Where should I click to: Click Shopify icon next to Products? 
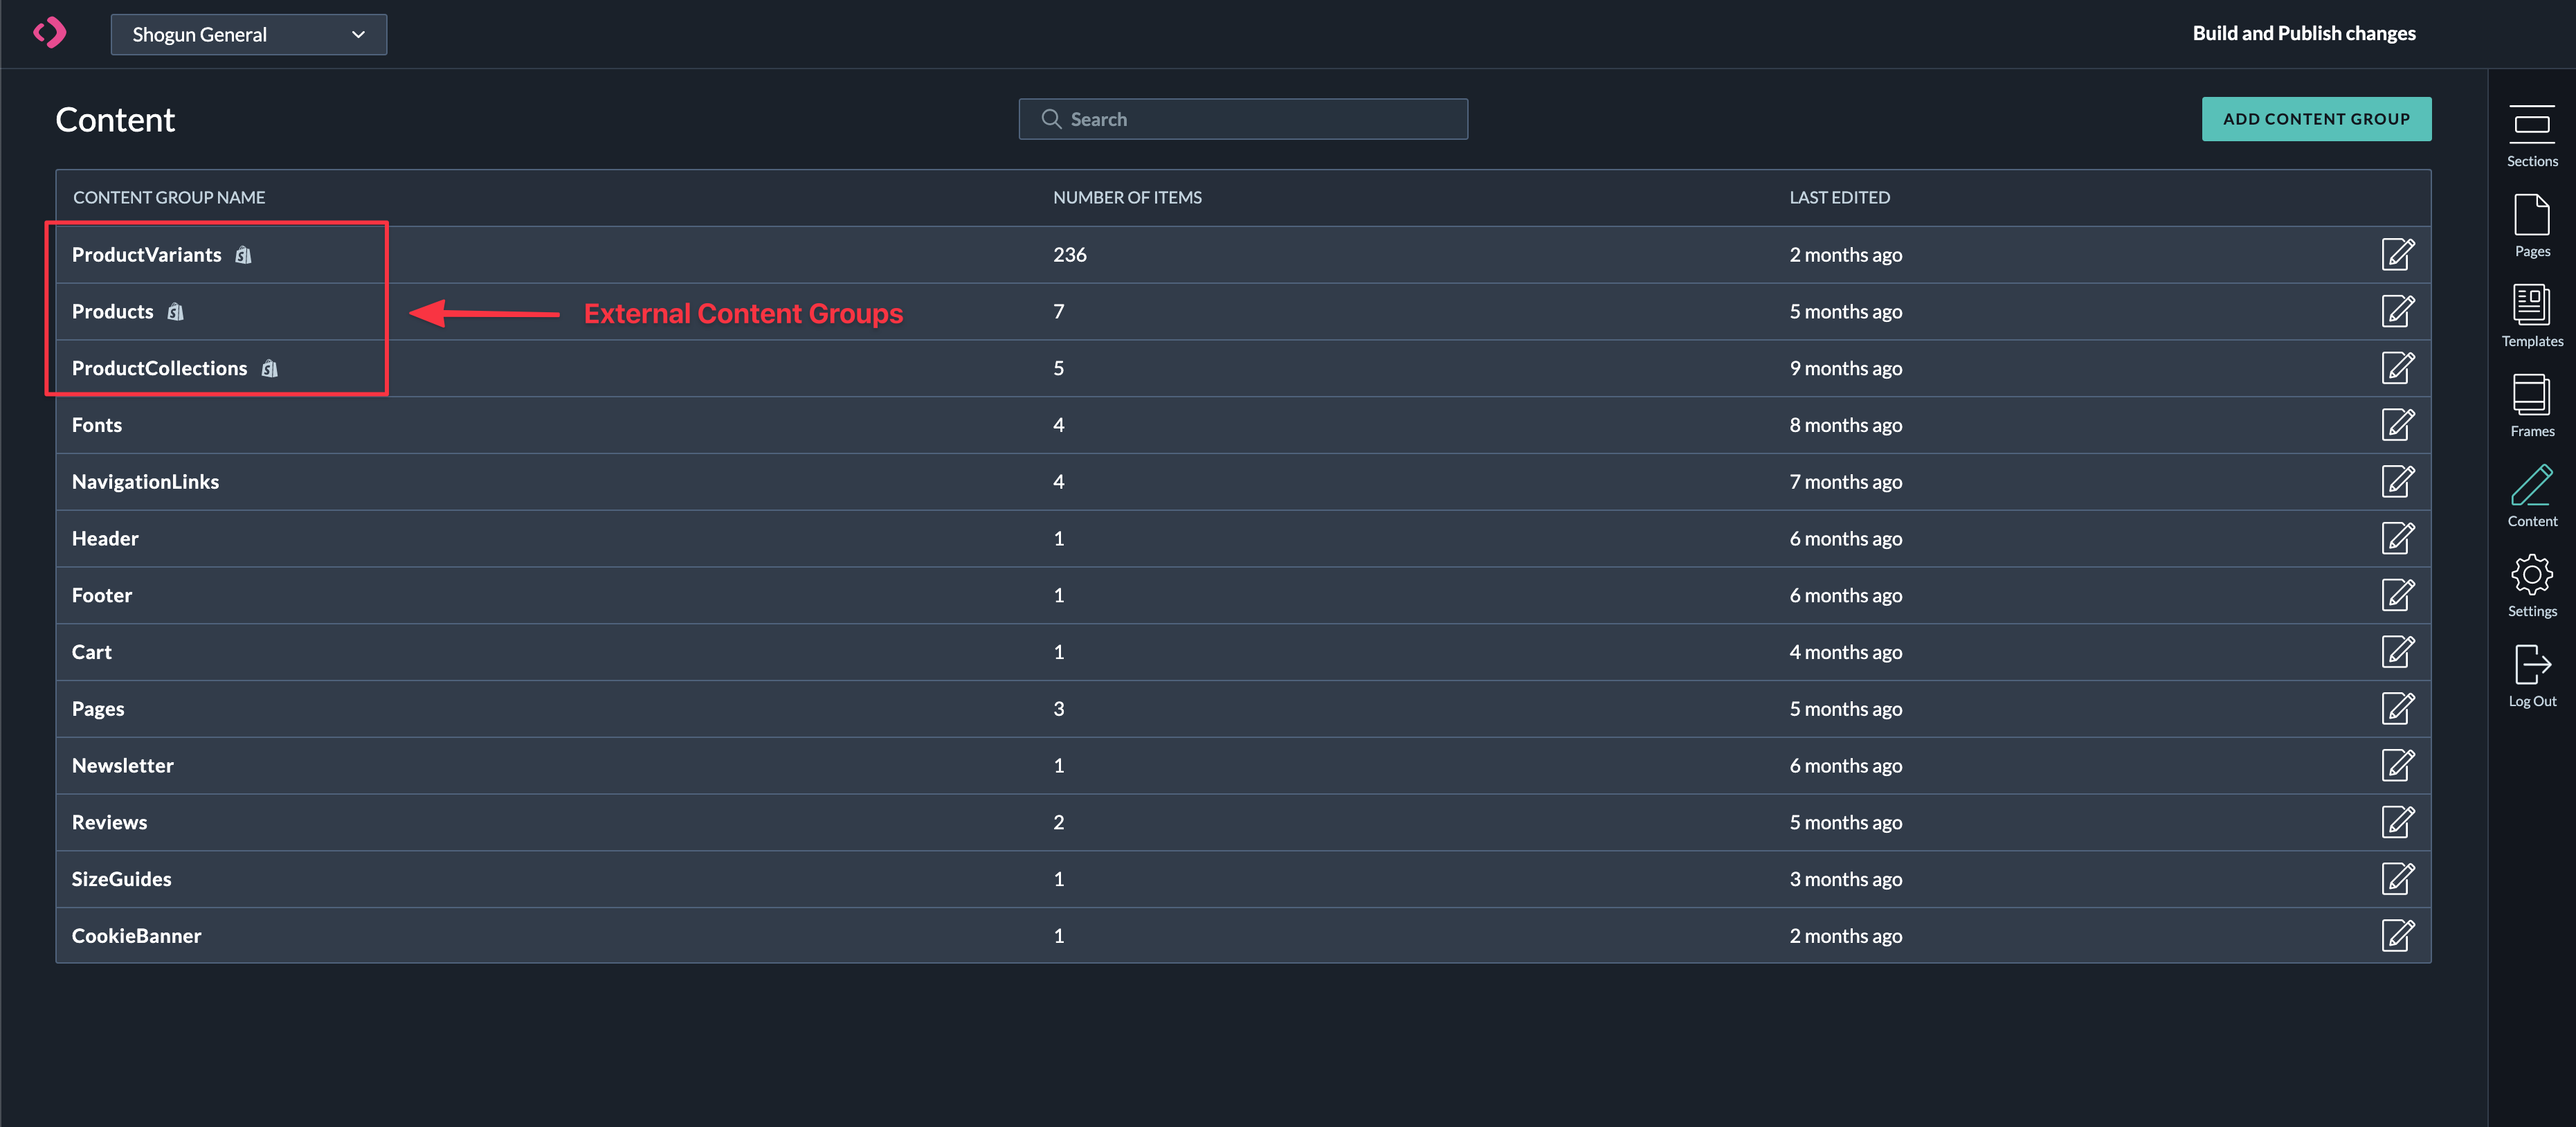176,312
